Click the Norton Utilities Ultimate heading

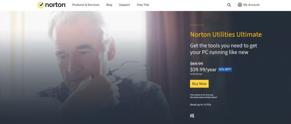click(226, 34)
